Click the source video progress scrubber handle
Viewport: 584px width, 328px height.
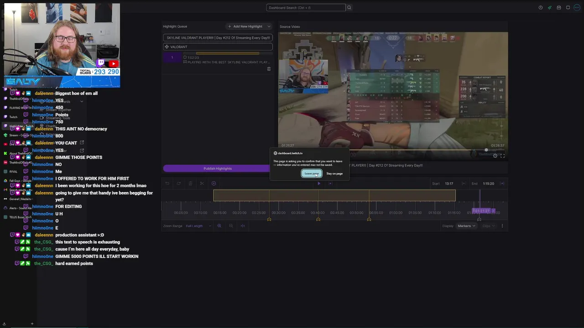(x=486, y=150)
